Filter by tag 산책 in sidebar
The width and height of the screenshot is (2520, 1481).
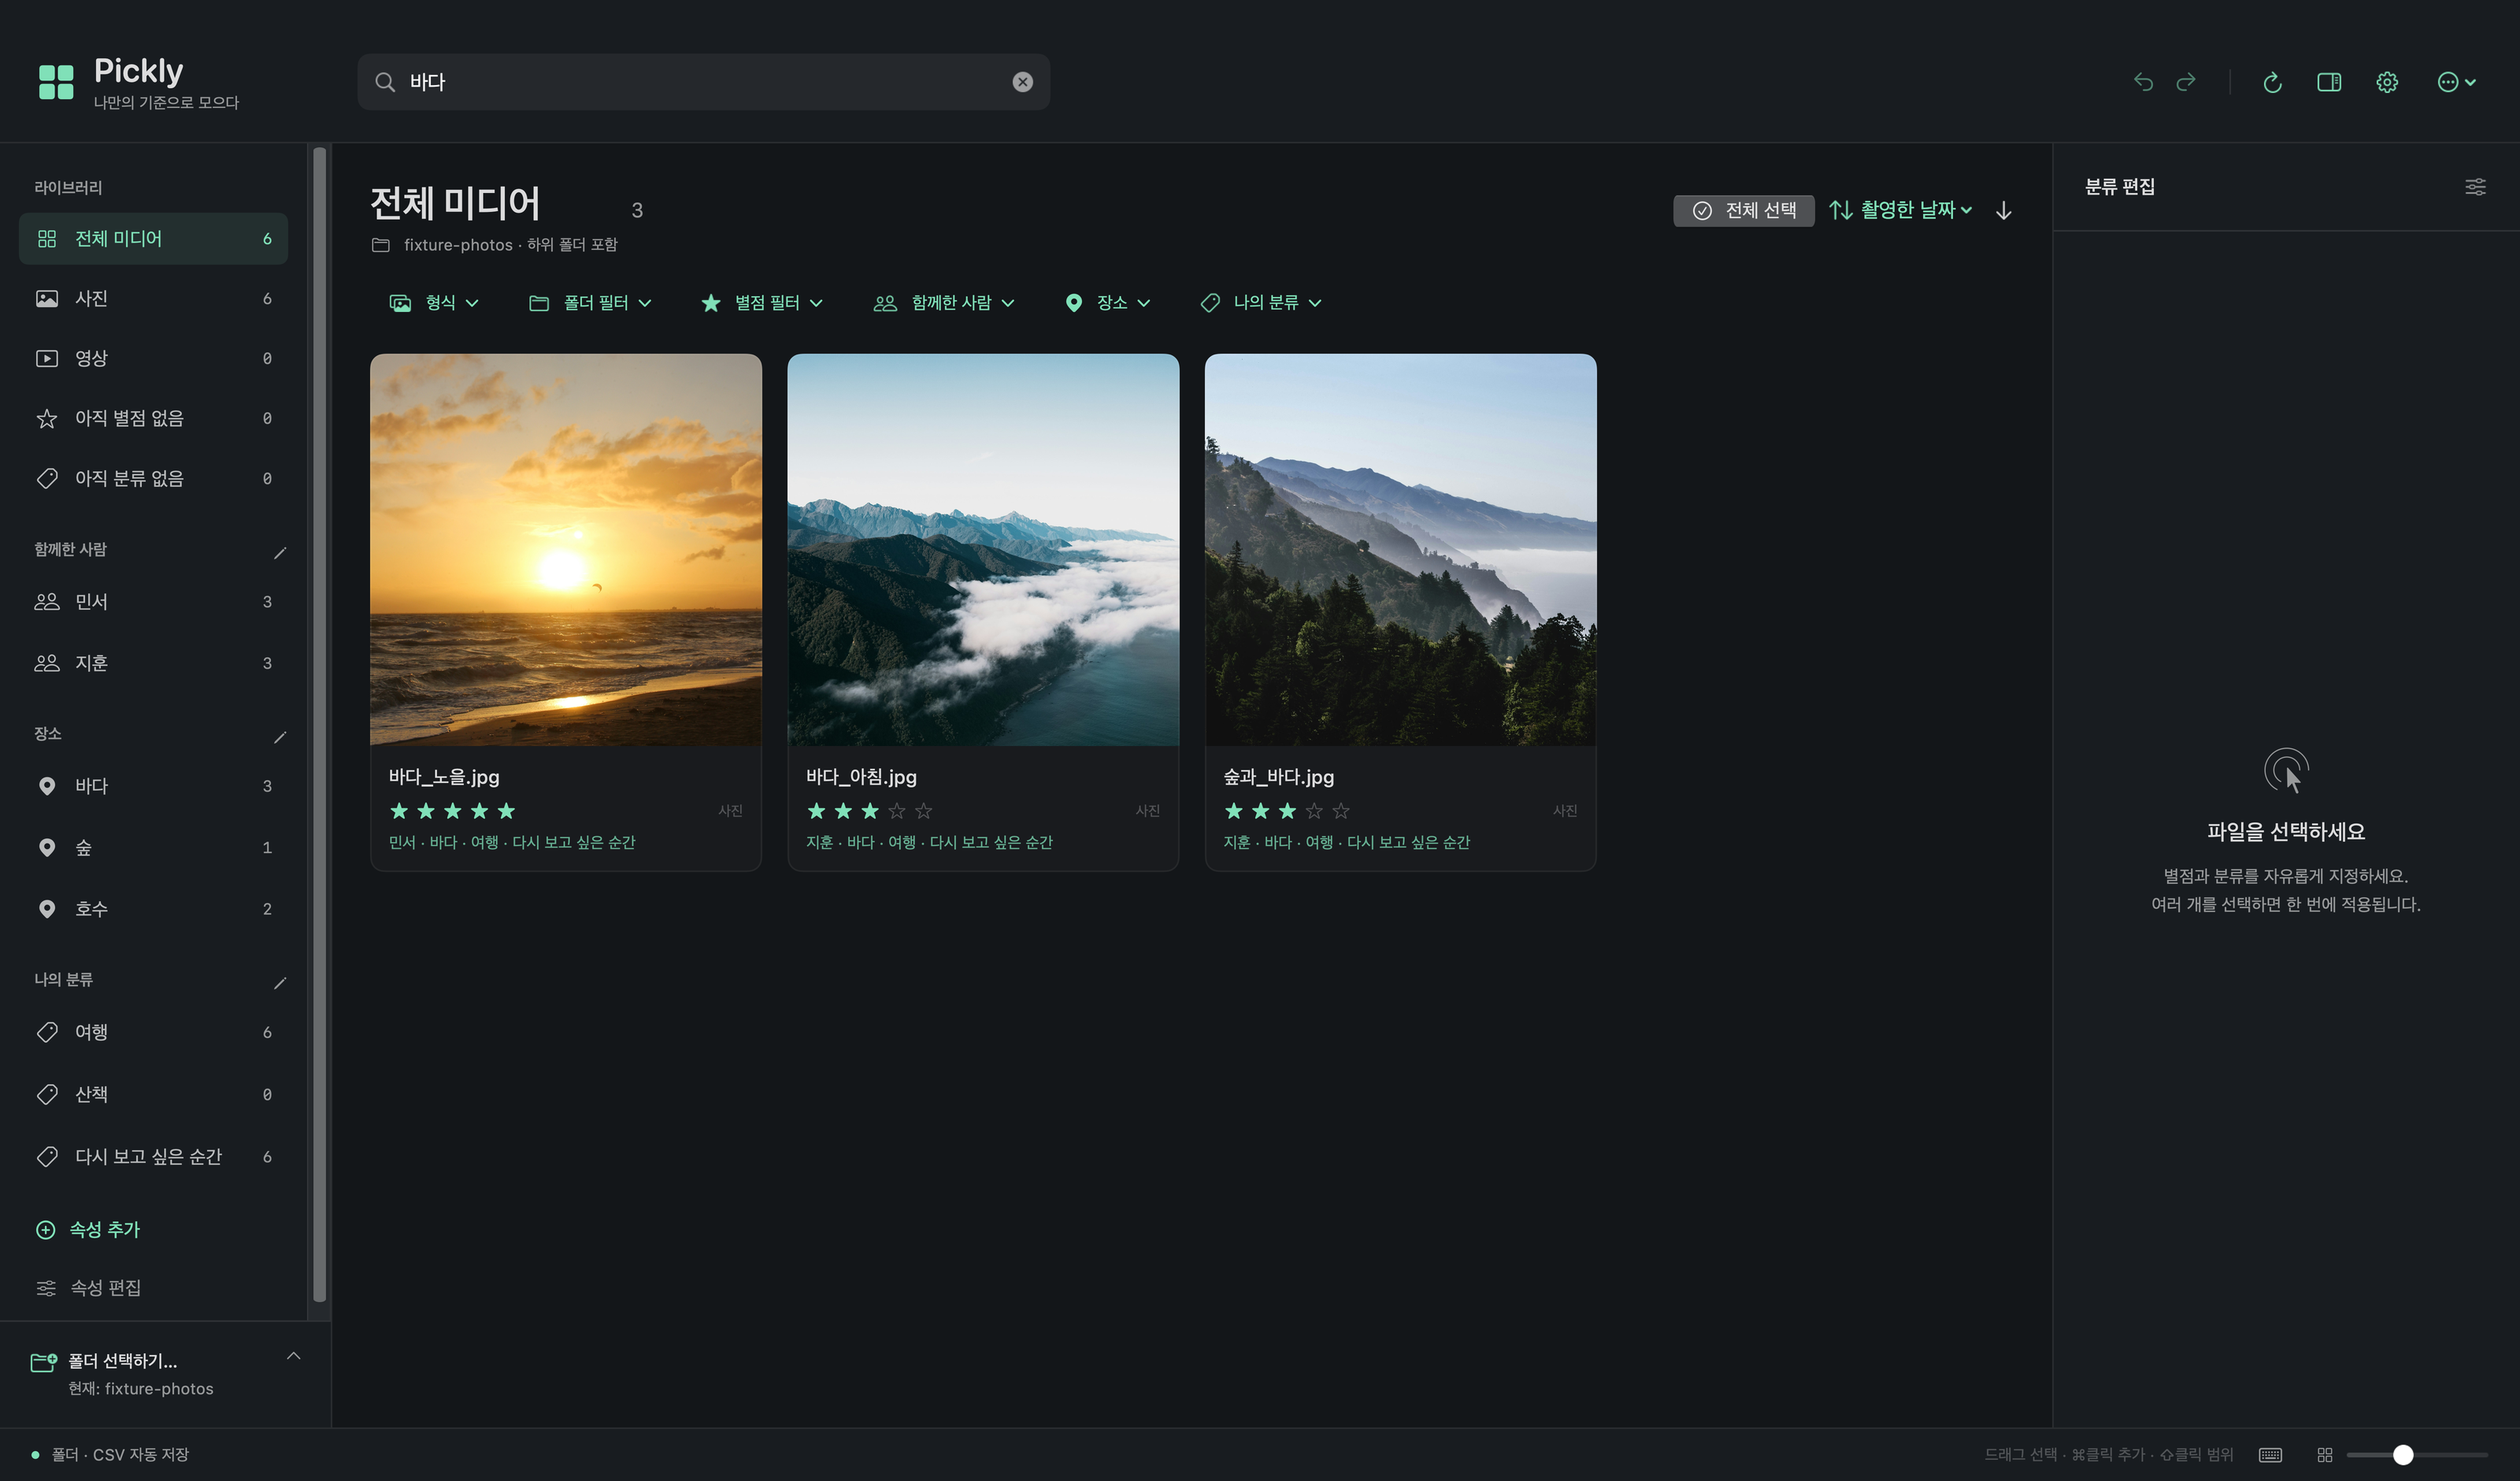coord(153,1095)
